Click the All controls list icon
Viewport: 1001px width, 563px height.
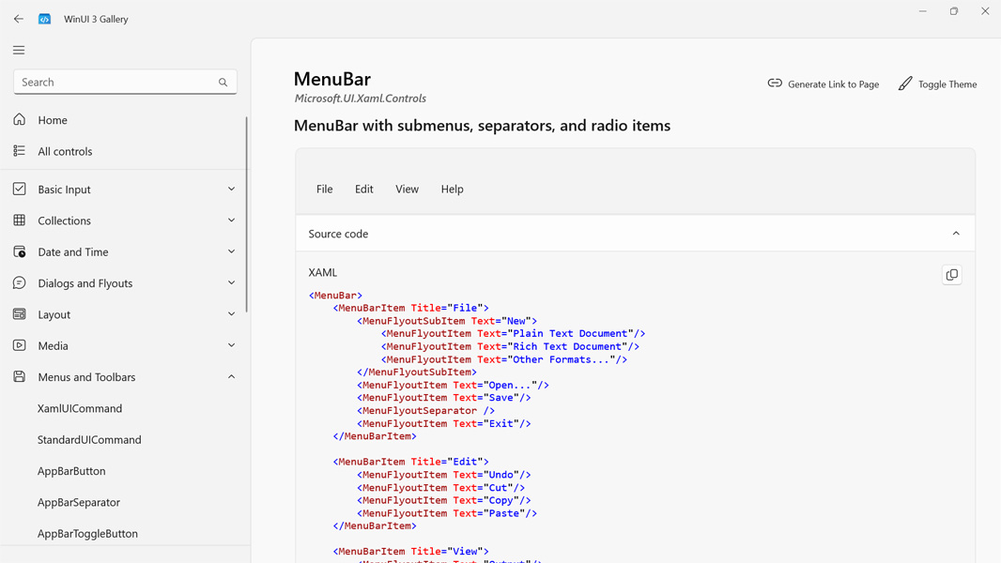point(20,151)
